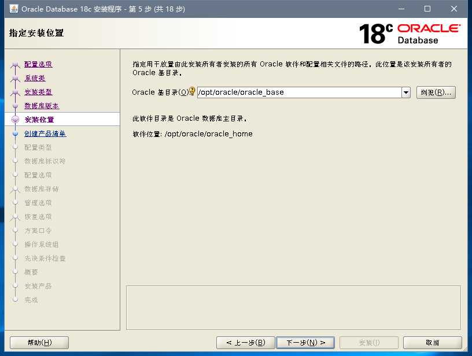
Task: Click the 配置类型 disabled step
Action: (38, 147)
